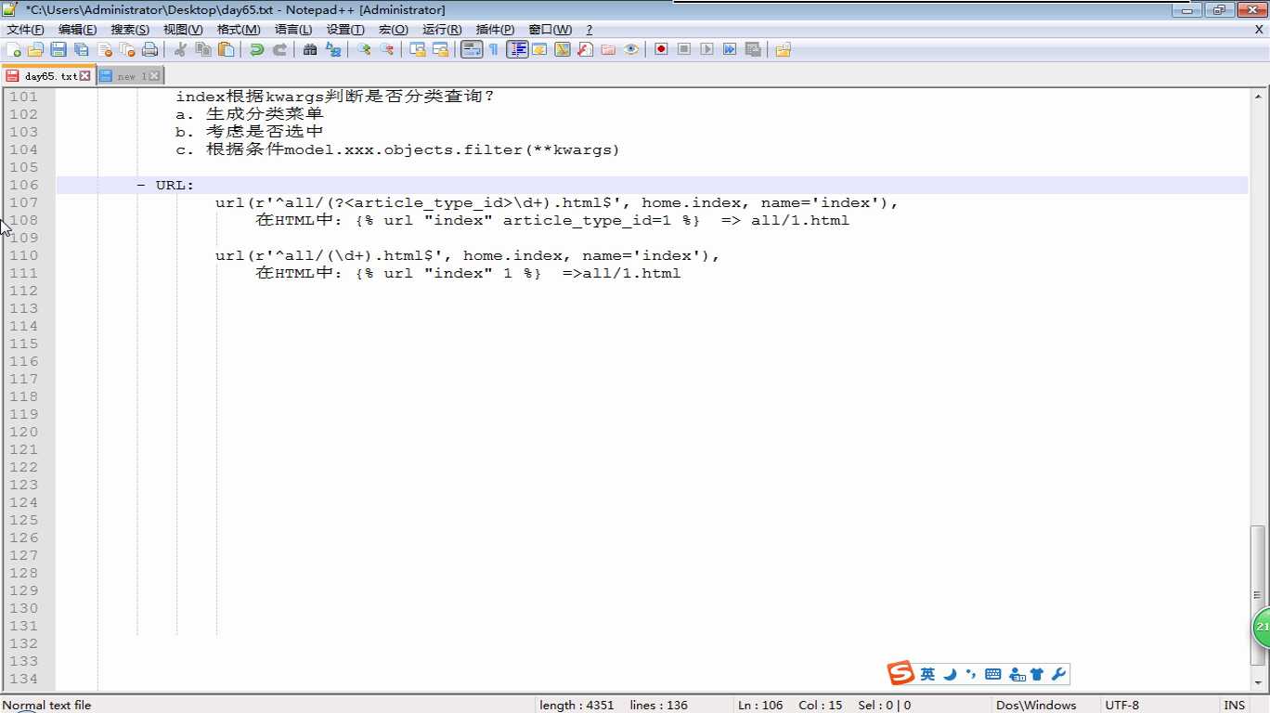Click the User Defined Language icon
Viewport: 1270px width, 713px height.
coord(539,49)
